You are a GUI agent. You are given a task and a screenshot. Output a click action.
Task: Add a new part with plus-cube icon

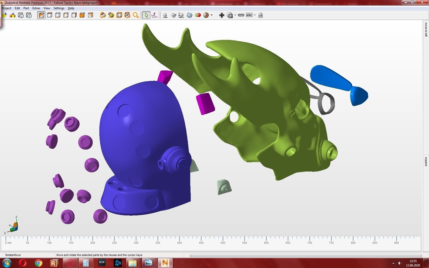[29, 15]
